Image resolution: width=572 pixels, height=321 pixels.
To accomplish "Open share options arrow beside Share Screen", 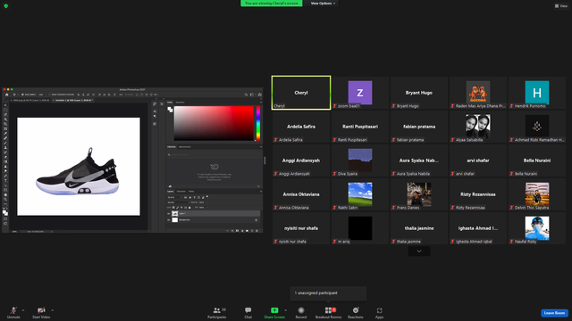I will pyautogui.click(x=285, y=310).
